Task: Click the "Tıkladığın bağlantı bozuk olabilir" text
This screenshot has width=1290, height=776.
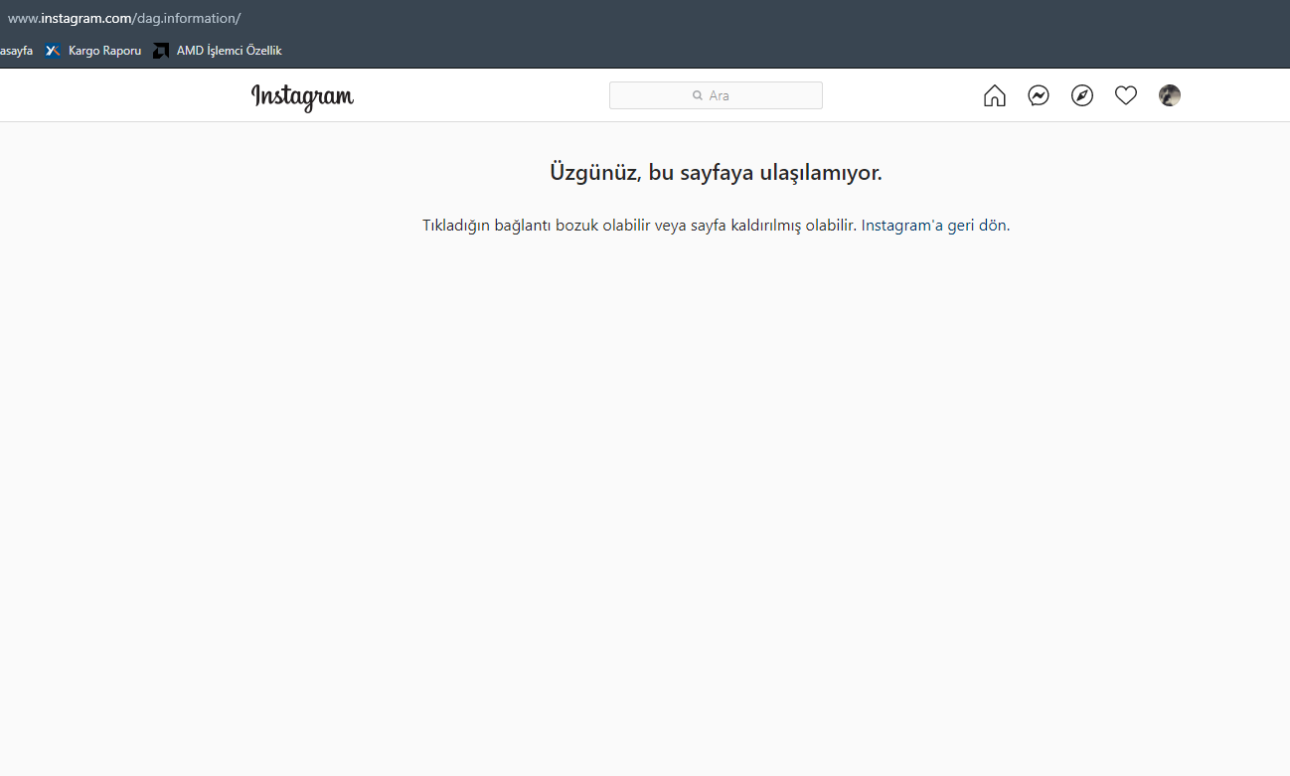Action: coord(537,226)
